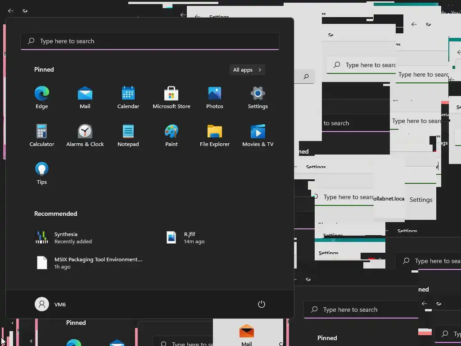The height and width of the screenshot is (346, 461).
Task: Click the power button icon
Action: tap(262, 304)
